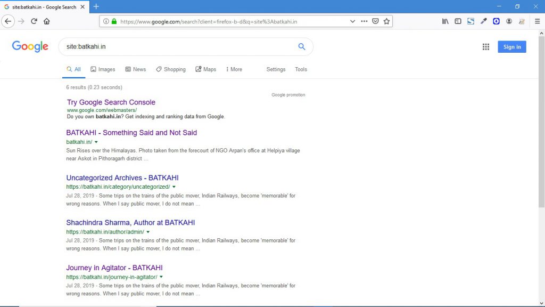The image size is (545, 307).
Task: Open a new browser tab
Action: pos(96,6)
